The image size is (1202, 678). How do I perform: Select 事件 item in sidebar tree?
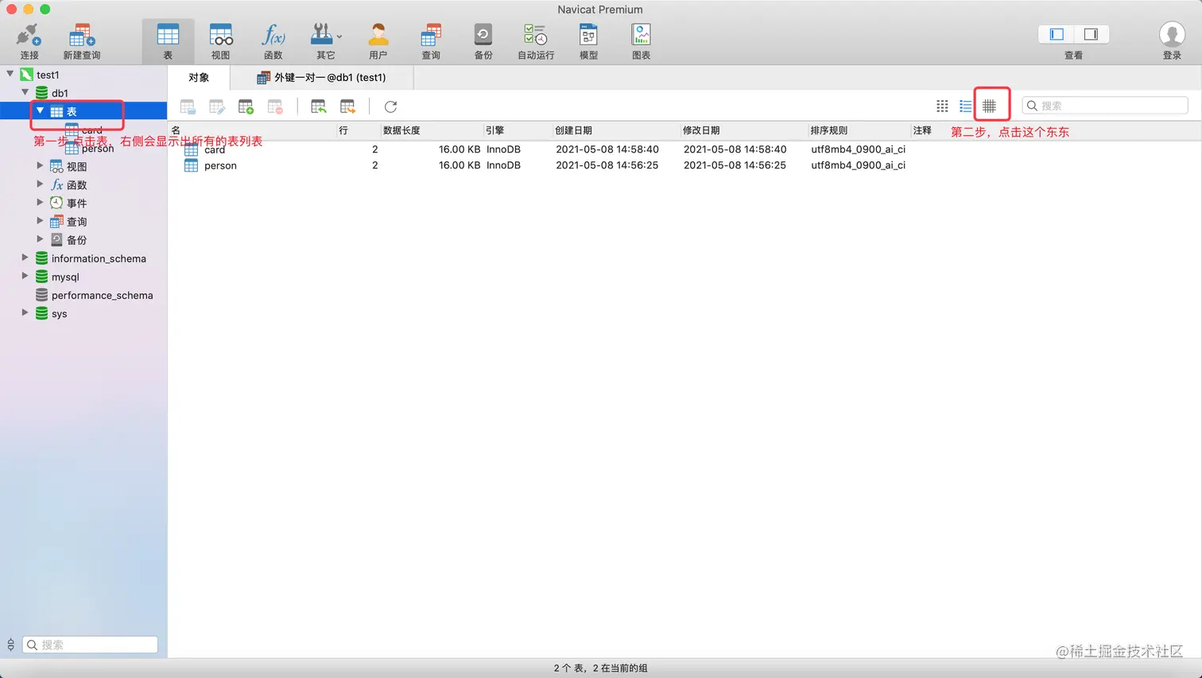tap(76, 203)
